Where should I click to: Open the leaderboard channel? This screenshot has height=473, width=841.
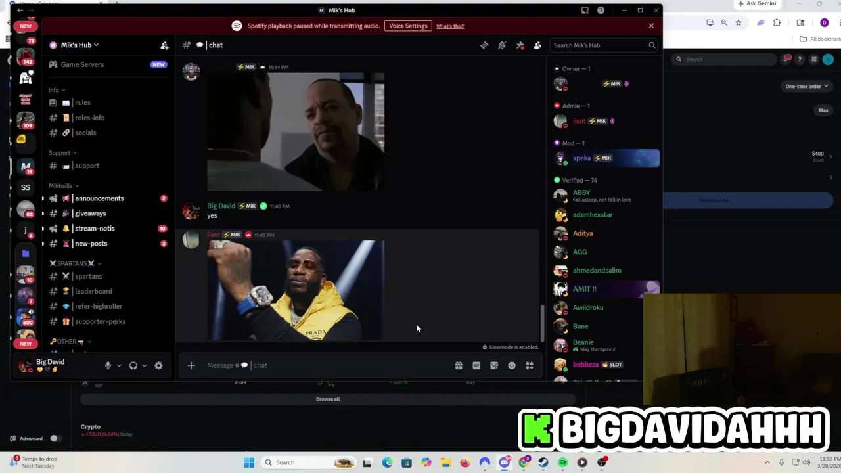107,291
